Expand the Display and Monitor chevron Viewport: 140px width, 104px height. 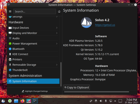[x=57, y=33]
